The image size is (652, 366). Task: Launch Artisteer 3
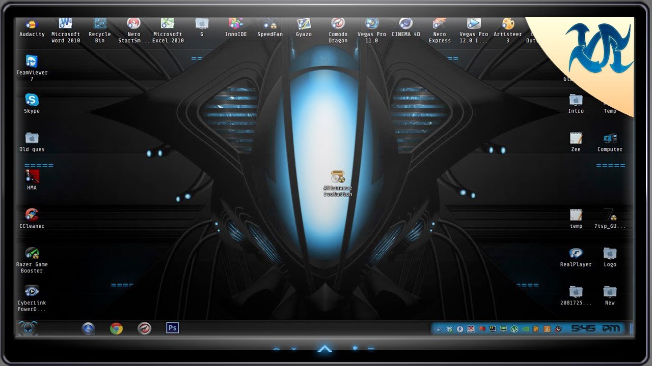tap(508, 30)
